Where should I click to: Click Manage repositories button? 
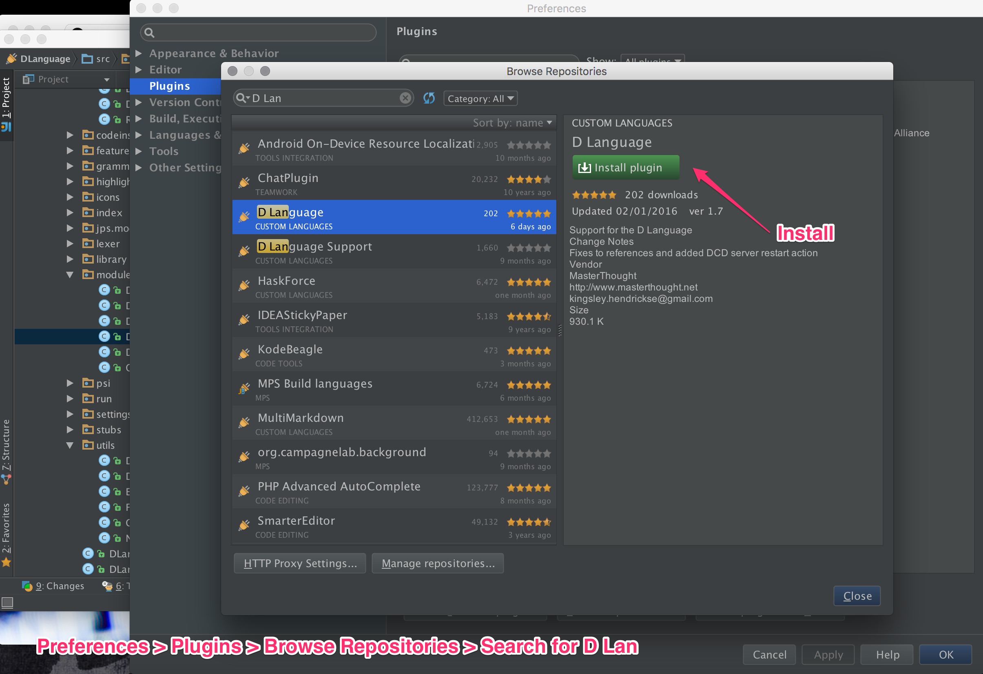pyautogui.click(x=438, y=563)
